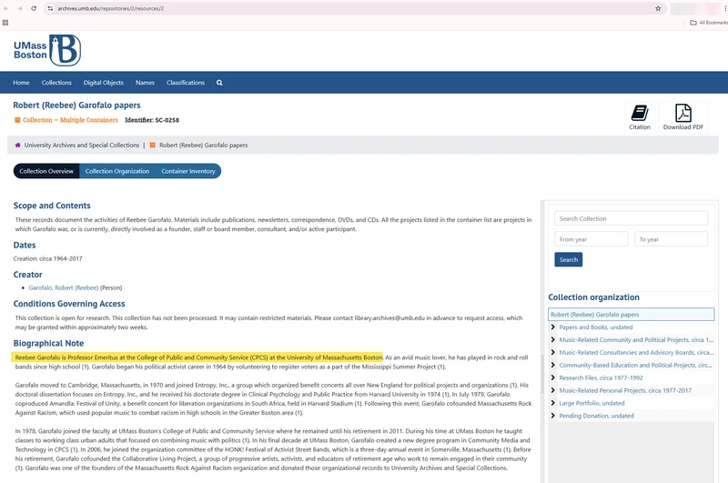
Task: Click the Identifier: SC-0258 text
Action: coord(152,120)
